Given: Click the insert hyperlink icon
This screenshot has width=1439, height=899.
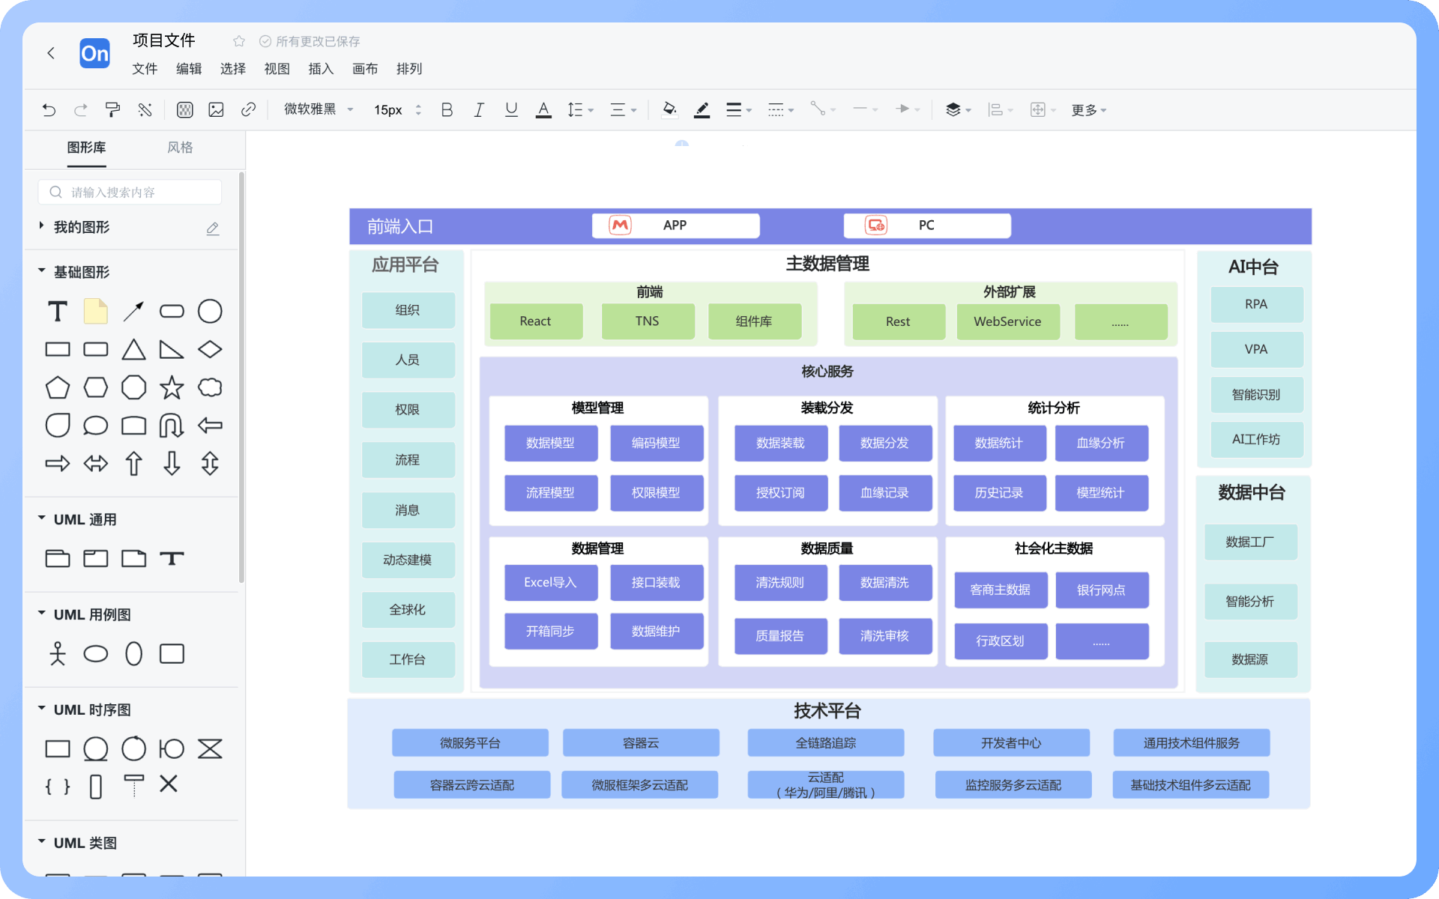Looking at the screenshot, I should point(248,110).
